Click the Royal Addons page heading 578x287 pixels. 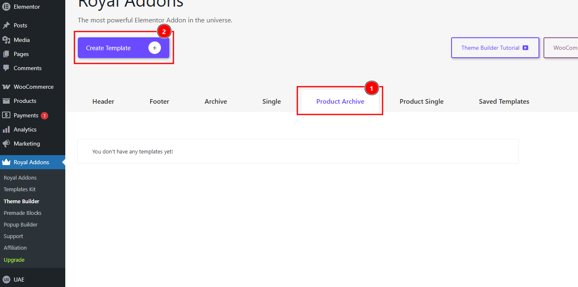tap(131, 3)
